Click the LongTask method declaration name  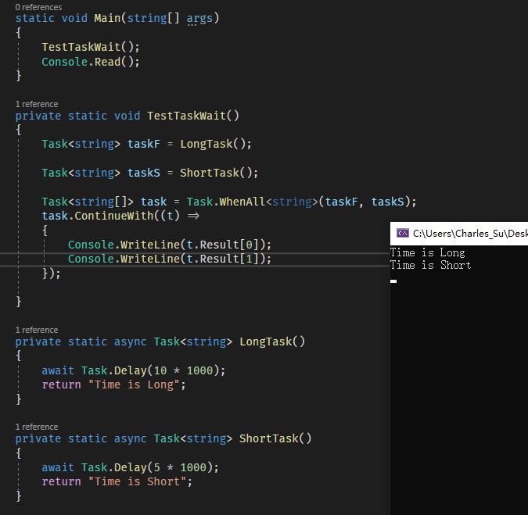(x=266, y=342)
